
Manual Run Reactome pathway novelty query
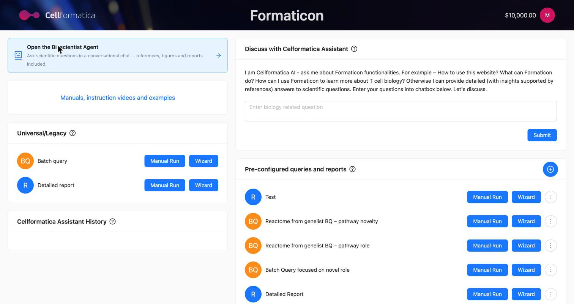(487, 221)
